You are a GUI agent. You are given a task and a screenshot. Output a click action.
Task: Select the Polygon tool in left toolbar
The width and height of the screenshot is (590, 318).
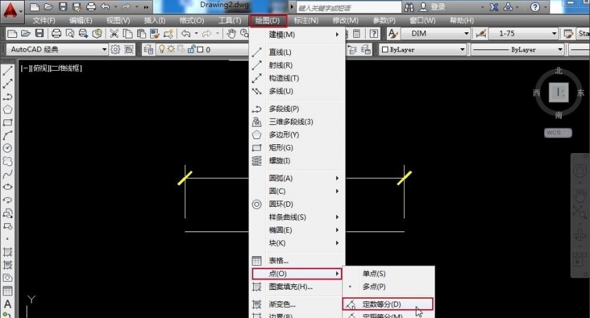click(8, 109)
